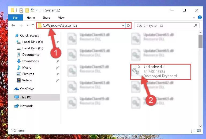Click the Downloads blue arrow icon

tap(19, 61)
